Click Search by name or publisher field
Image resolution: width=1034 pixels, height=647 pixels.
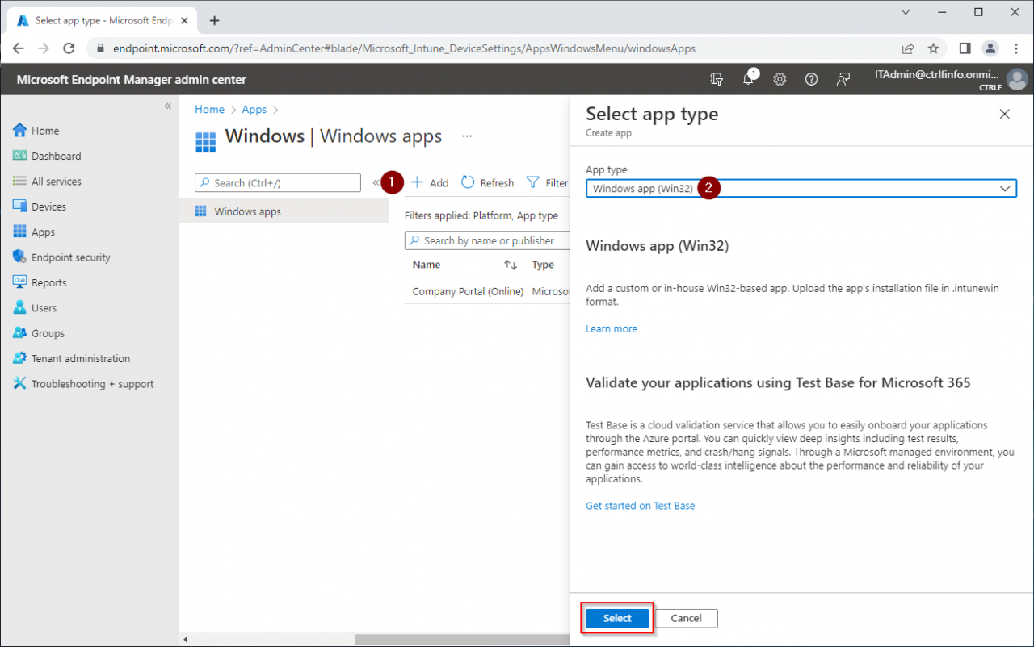coord(487,240)
